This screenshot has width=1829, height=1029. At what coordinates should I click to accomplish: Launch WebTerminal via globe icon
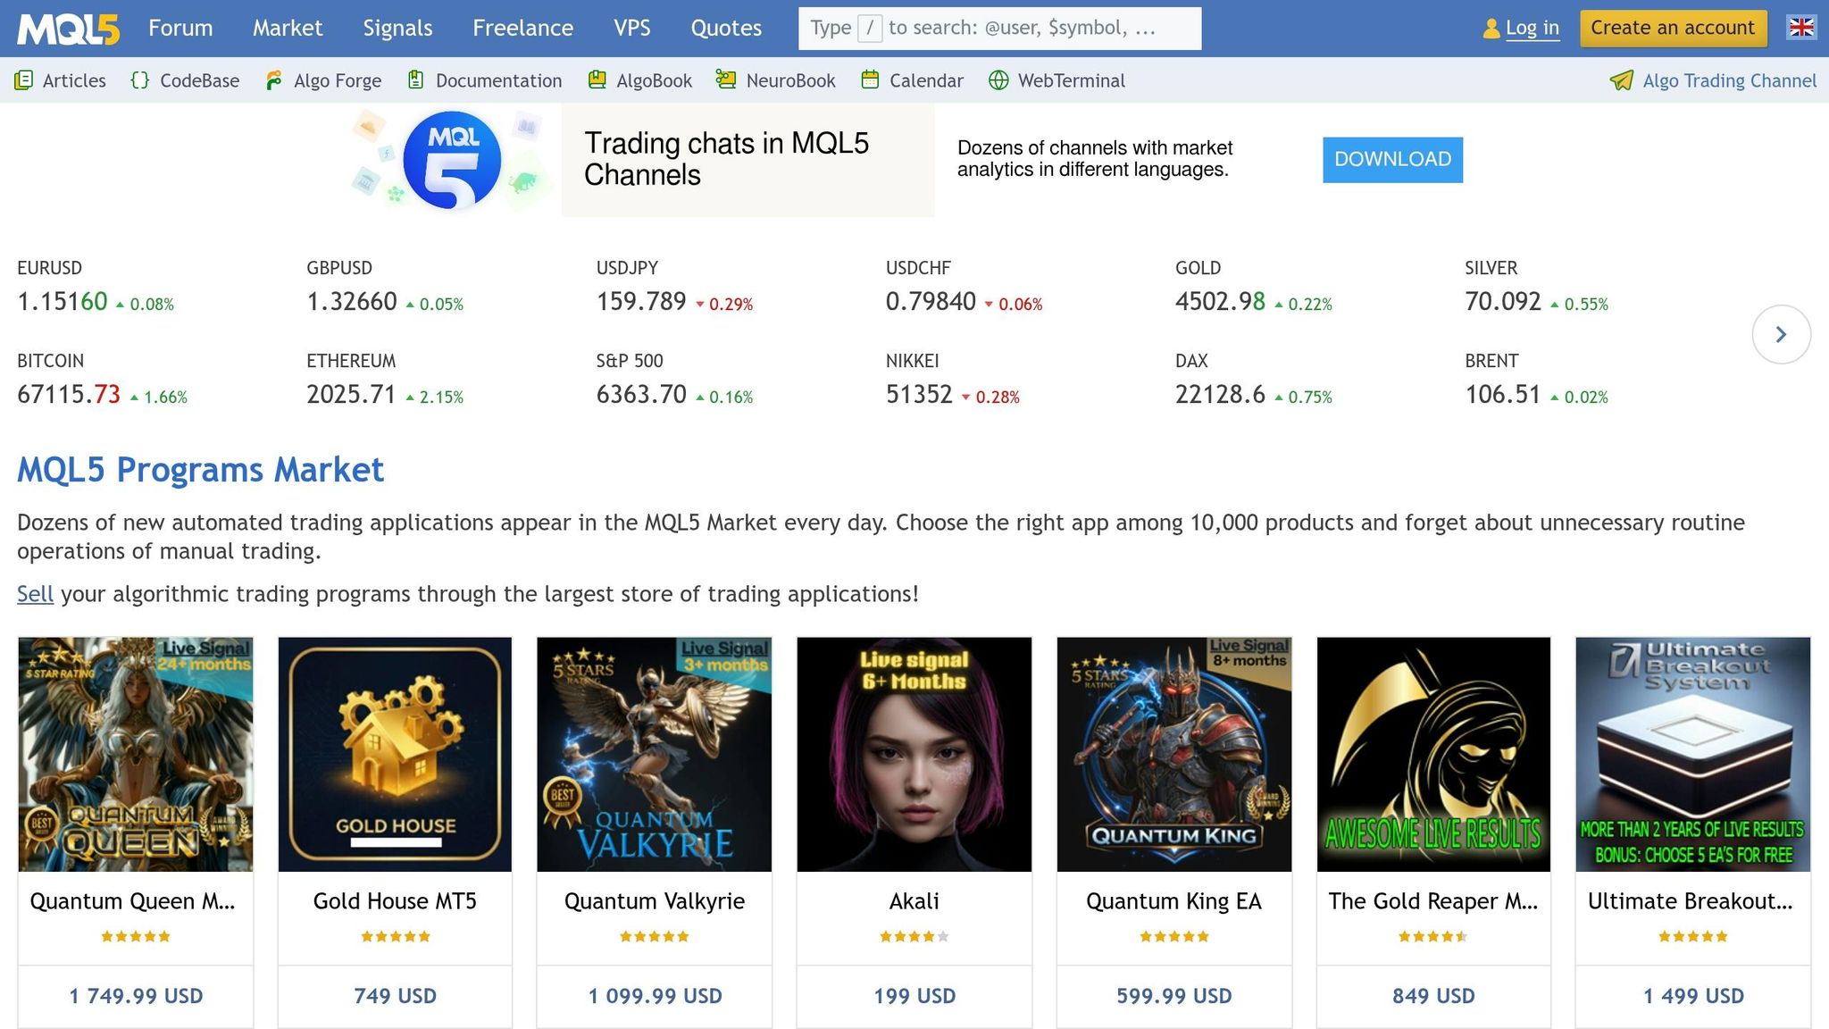(998, 80)
